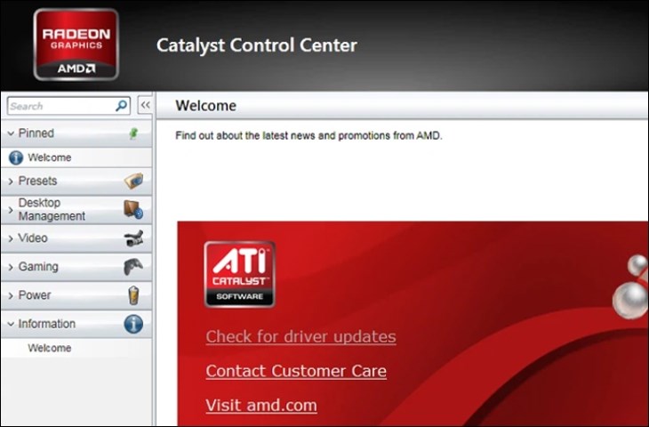Expand the Desktop Management chevron
The height and width of the screenshot is (427, 649).
[11, 210]
